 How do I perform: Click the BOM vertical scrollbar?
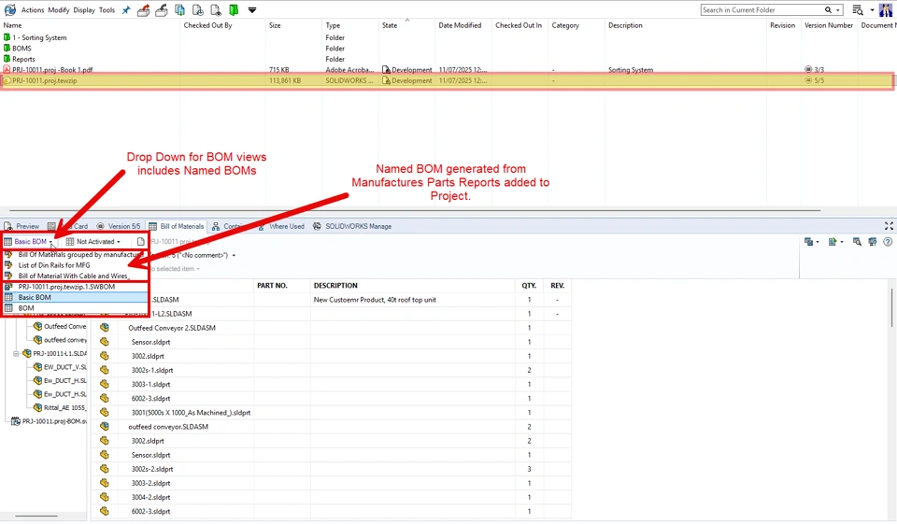tap(891, 307)
